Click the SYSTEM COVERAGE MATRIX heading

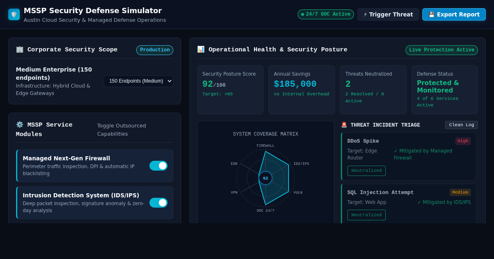pyautogui.click(x=266, y=134)
